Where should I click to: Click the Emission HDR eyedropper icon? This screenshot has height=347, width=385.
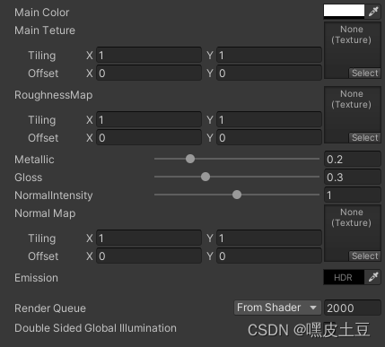click(x=373, y=277)
